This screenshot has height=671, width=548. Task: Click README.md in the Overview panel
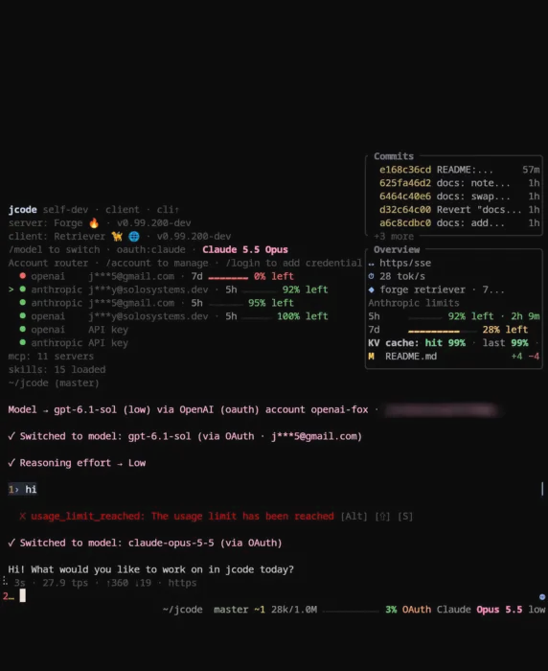(411, 356)
